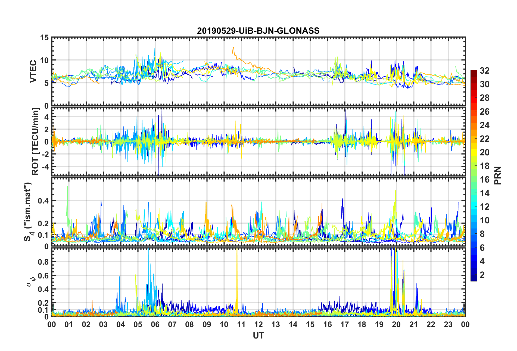Select sigma-phi axis tick label 0.6
517x351 pixels.
(x=43, y=275)
